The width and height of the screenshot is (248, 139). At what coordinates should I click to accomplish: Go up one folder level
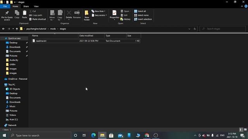click(17, 29)
